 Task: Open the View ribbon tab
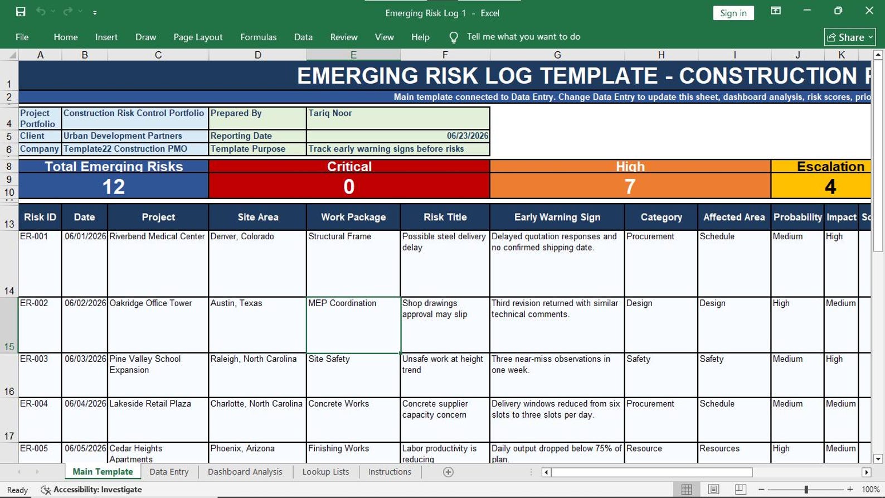[x=384, y=37]
